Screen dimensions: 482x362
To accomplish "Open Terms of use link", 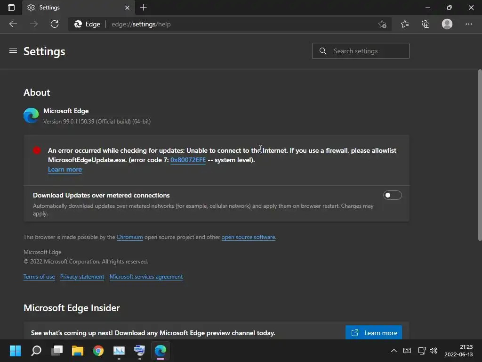I will coord(39,277).
